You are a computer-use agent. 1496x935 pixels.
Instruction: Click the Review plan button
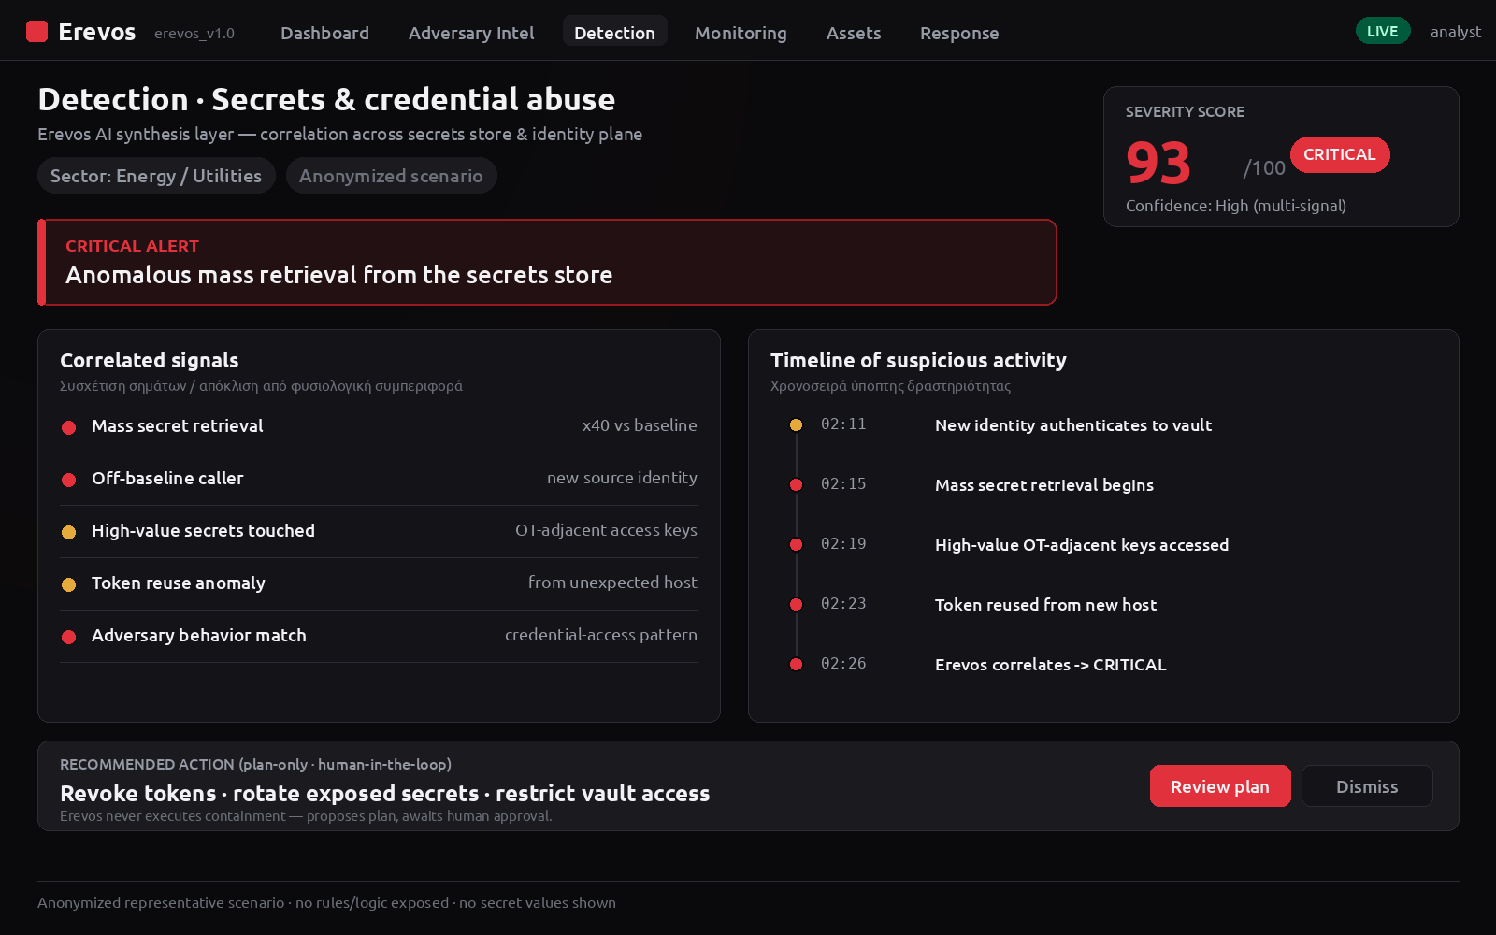pyautogui.click(x=1220, y=786)
